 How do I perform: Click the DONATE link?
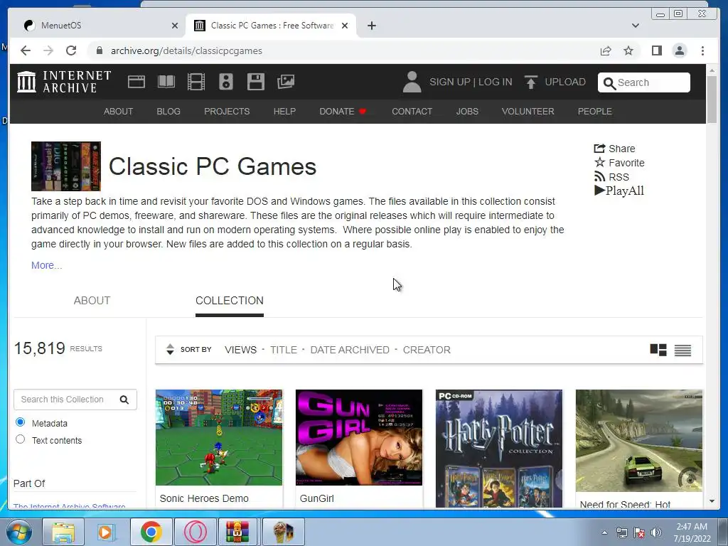(343, 112)
